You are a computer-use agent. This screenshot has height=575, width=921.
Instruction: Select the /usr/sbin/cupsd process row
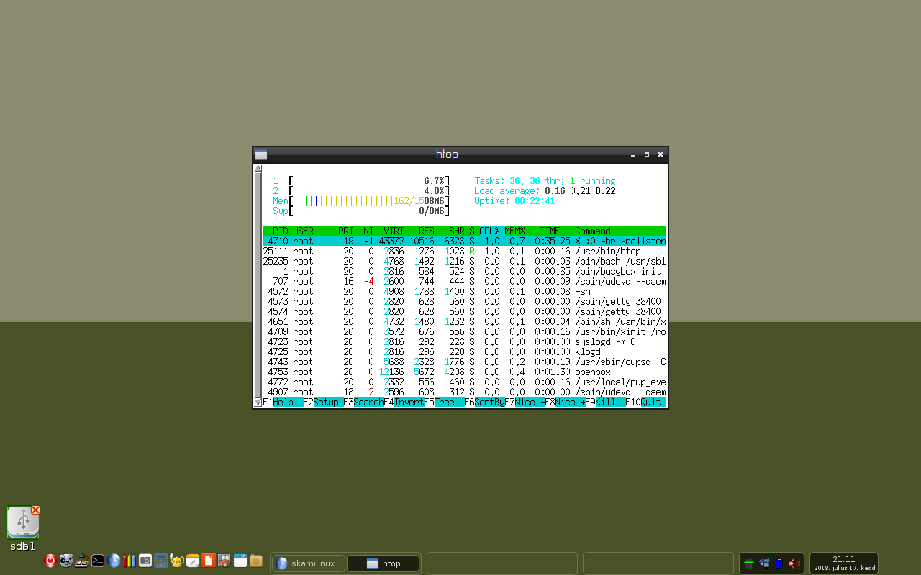tap(465, 362)
